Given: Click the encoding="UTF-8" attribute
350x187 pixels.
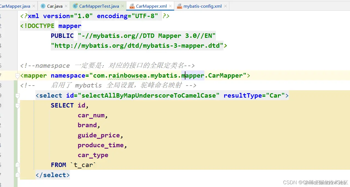Looking at the screenshot, I should (x=127, y=16).
